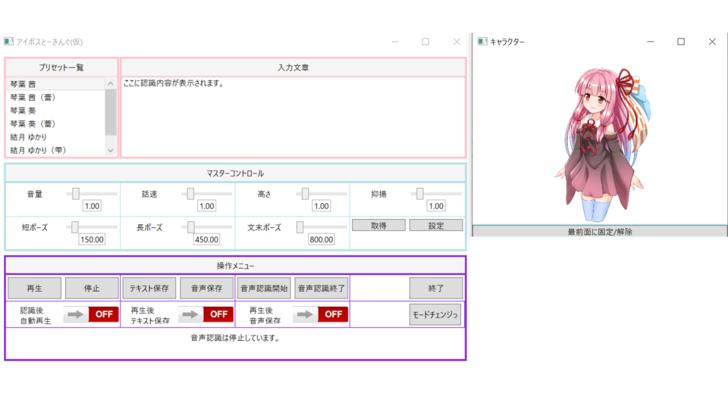Click the 文末ポーズ value field 800.00
Viewport: 728px width, 409px height.
(322, 239)
